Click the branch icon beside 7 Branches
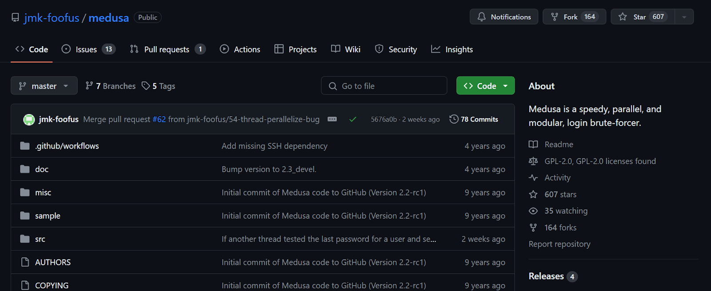711x291 pixels. 89,86
